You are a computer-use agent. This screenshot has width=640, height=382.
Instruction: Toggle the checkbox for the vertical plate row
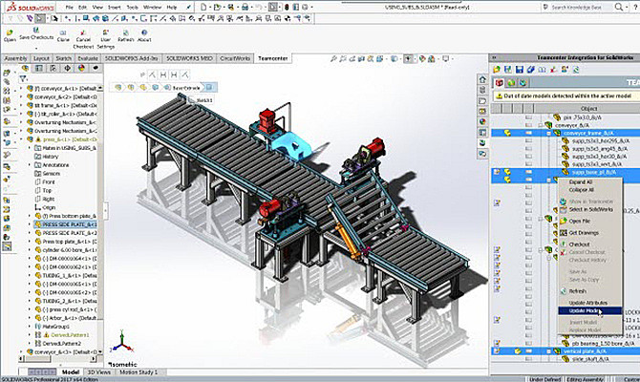tap(528, 351)
